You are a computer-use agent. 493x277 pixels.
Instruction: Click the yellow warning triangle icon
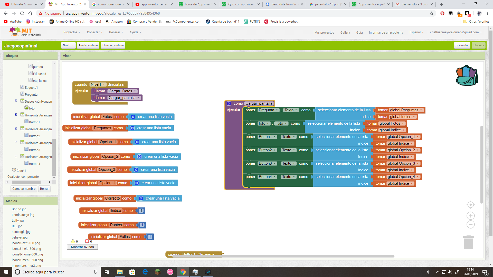point(73,241)
